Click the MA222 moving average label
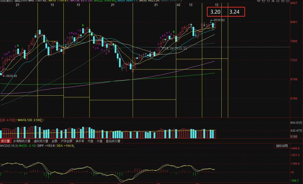 pyautogui.click(x=105, y=1)
